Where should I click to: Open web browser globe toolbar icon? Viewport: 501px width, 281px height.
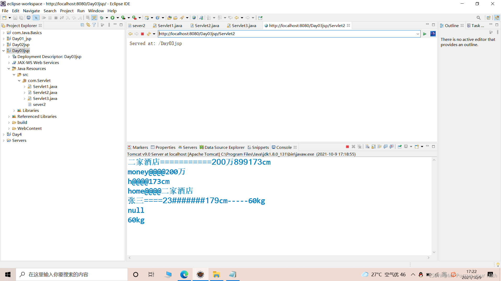coord(194,18)
